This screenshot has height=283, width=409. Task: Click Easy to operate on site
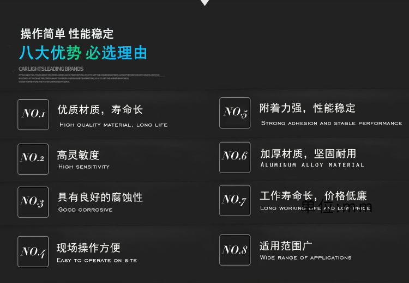pyautogui.click(x=97, y=260)
